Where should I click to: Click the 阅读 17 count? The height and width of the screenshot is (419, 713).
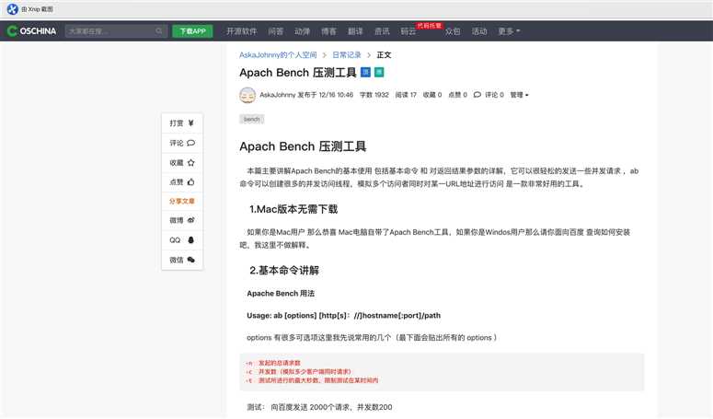coord(406,95)
